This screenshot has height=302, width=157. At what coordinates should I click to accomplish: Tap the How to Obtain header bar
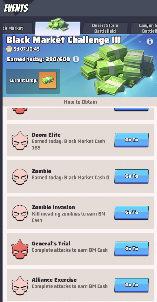[x=80, y=102]
